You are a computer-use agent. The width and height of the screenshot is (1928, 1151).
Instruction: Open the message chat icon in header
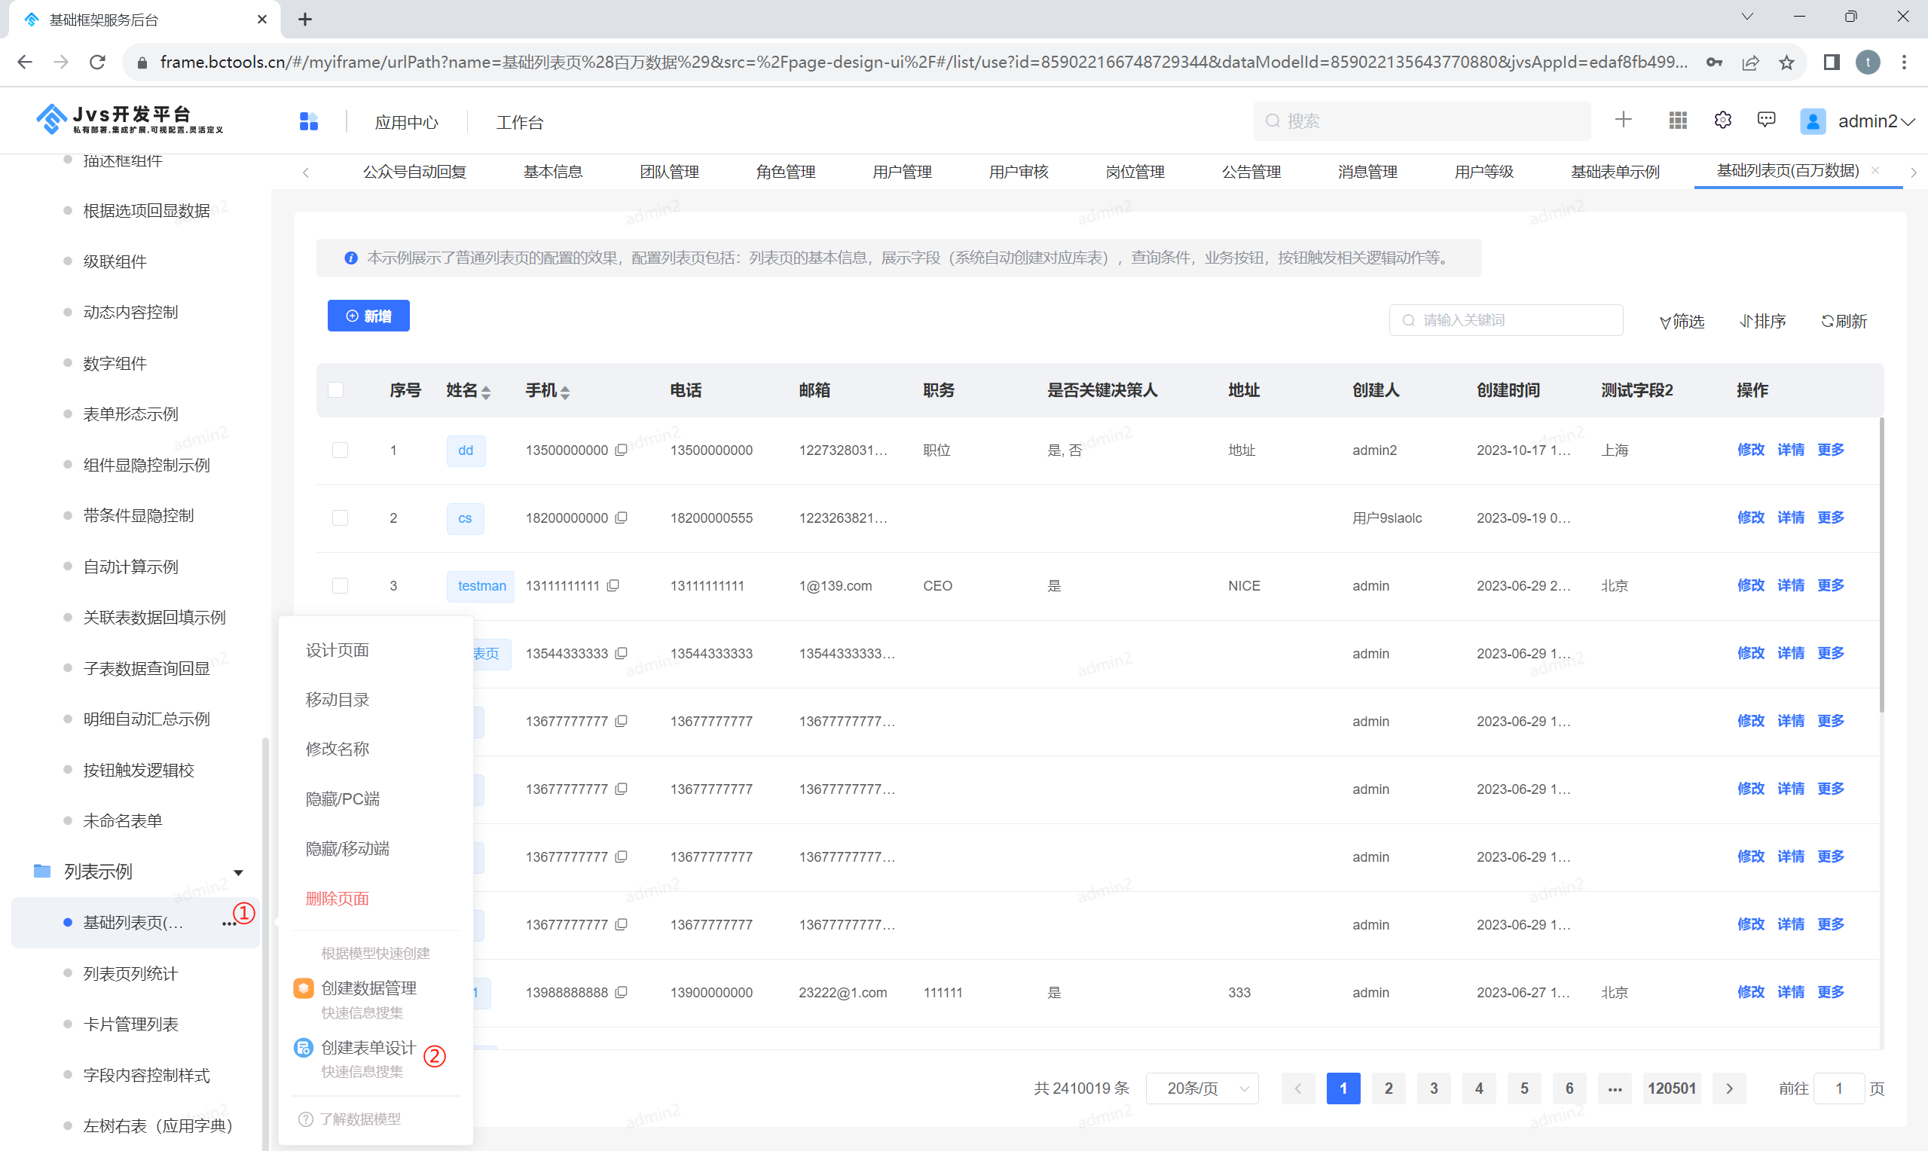[1766, 121]
